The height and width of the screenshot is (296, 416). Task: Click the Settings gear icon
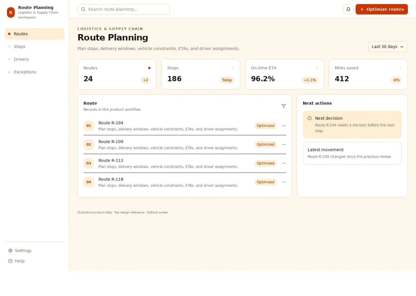click(10, 251)
